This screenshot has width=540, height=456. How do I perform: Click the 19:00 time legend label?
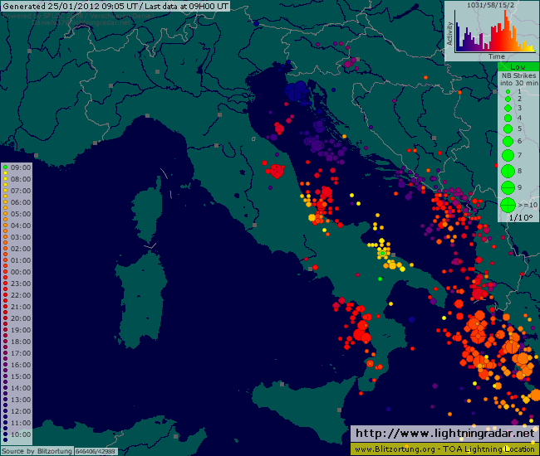tap(21, 330)
